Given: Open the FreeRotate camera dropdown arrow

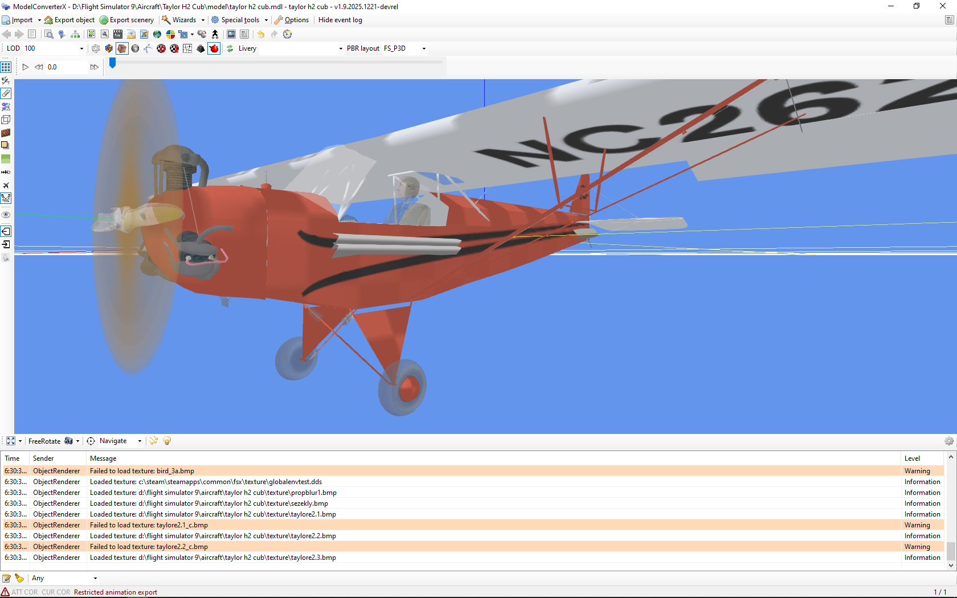Looking at the screenshot, I should click(77, 441).
